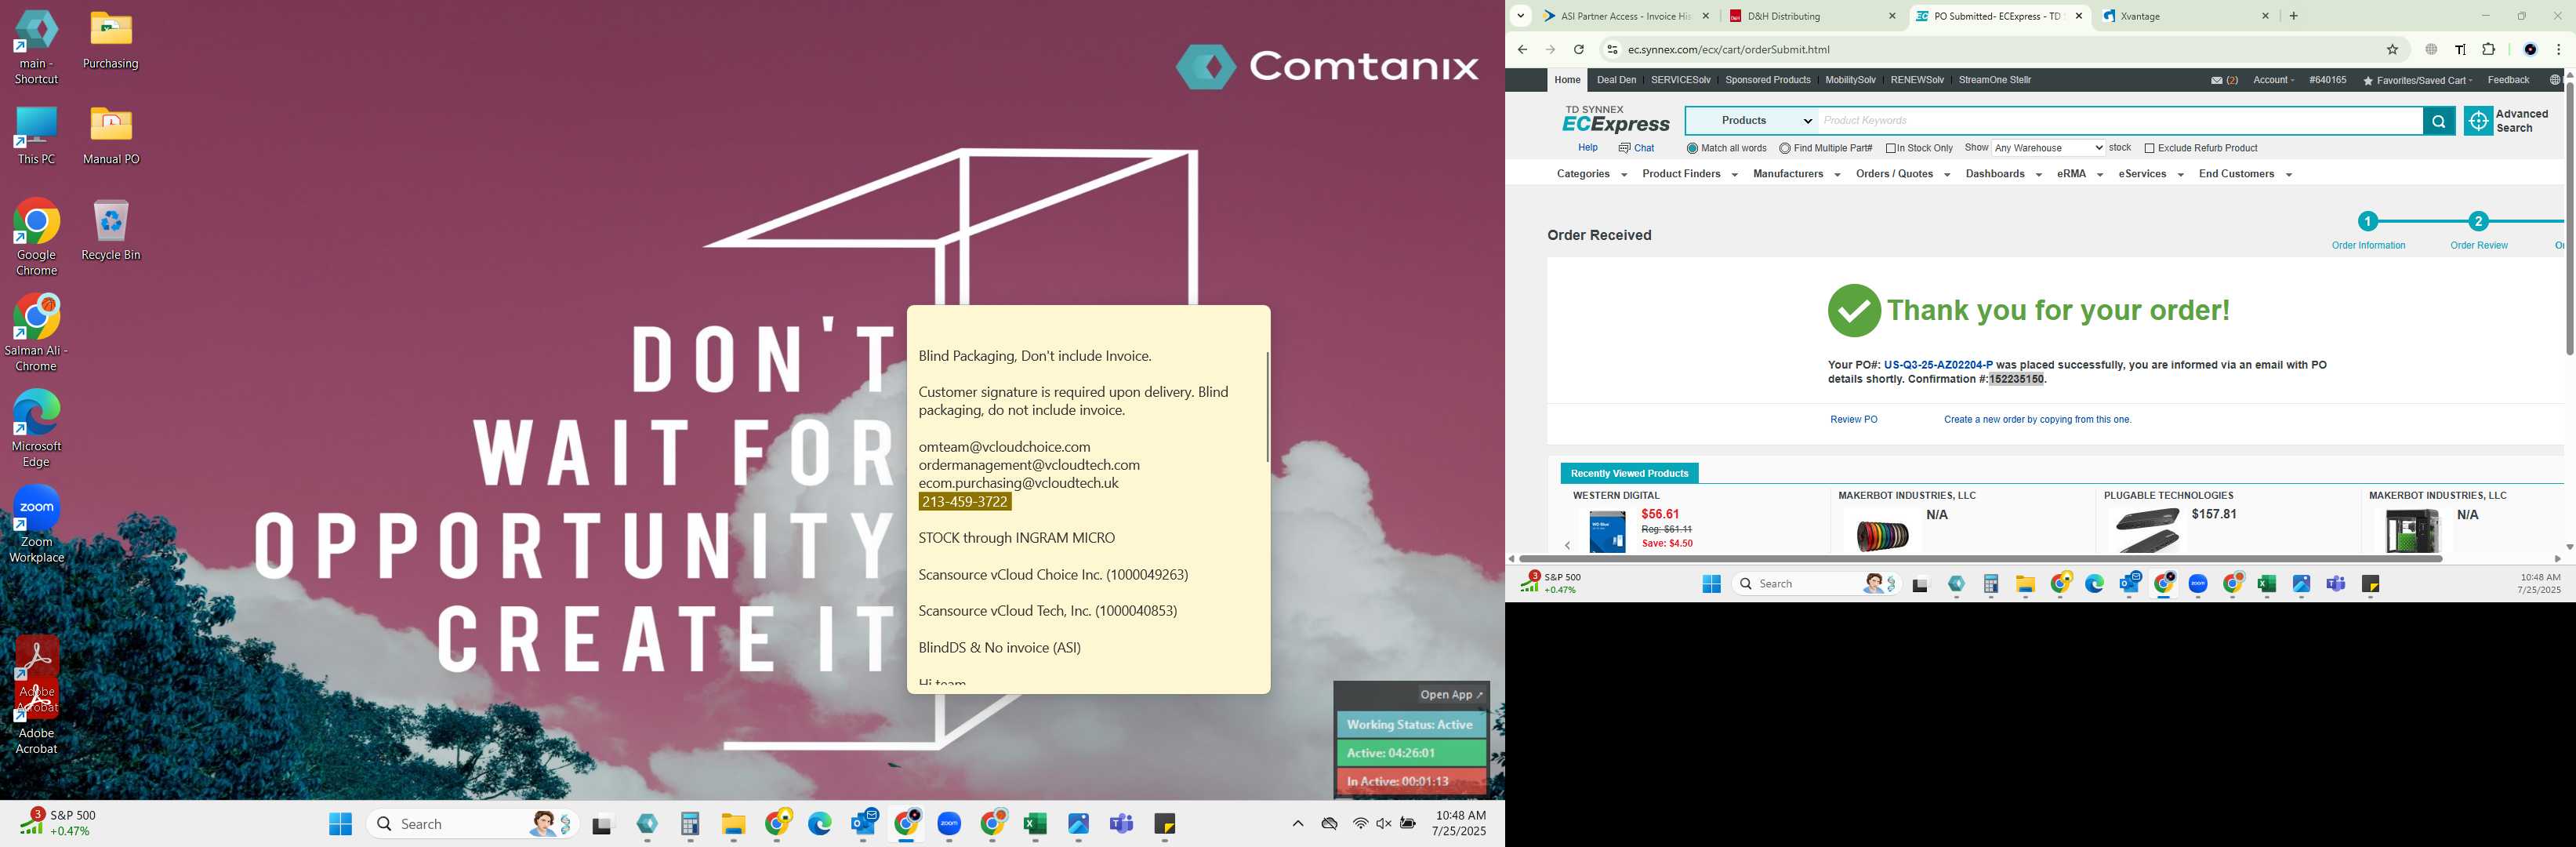
Task: Open Excel from the taskbar with system tray
Action: pos(1035,824)
